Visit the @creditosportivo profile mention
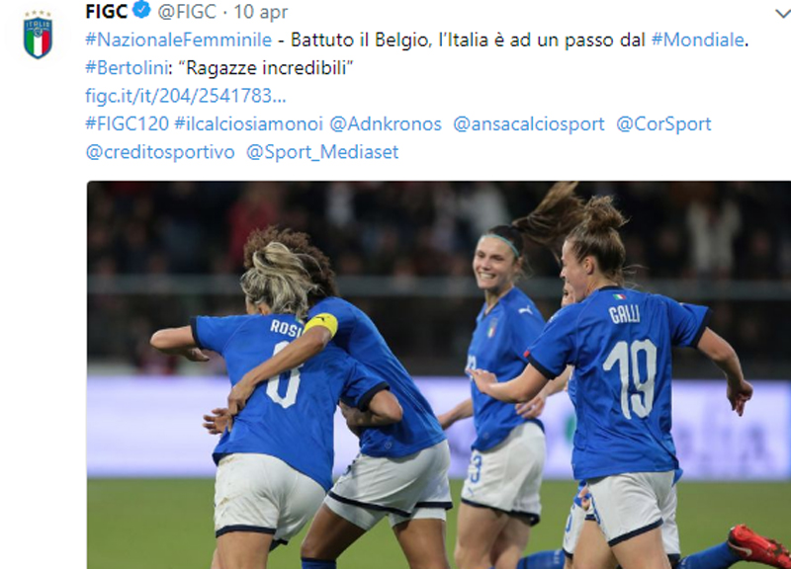Screen dimensions: 791x569 [x=160, y=152]
